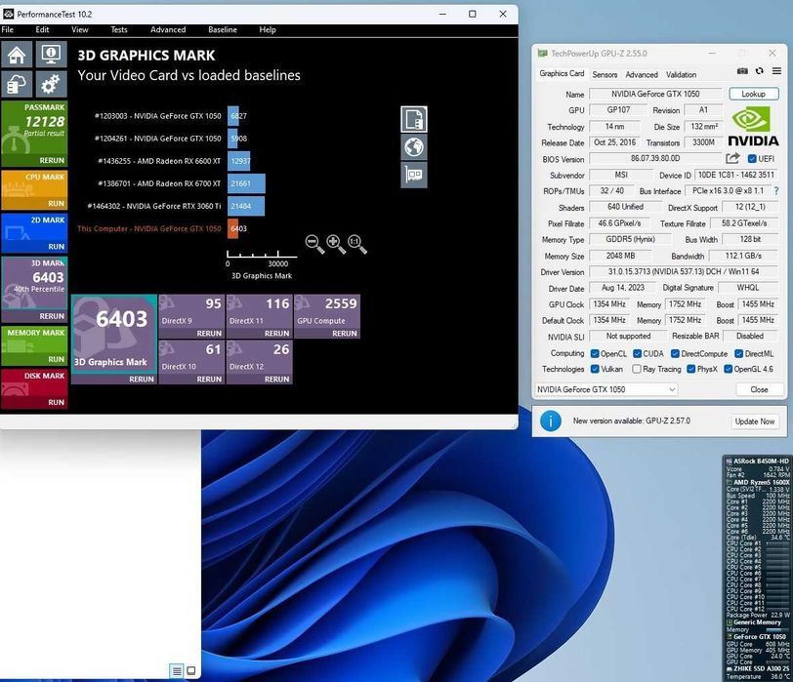Screen dimensions: 793x682
Task: Open the Edit menu
Action: pyautogui.click(x=43, y=30)
